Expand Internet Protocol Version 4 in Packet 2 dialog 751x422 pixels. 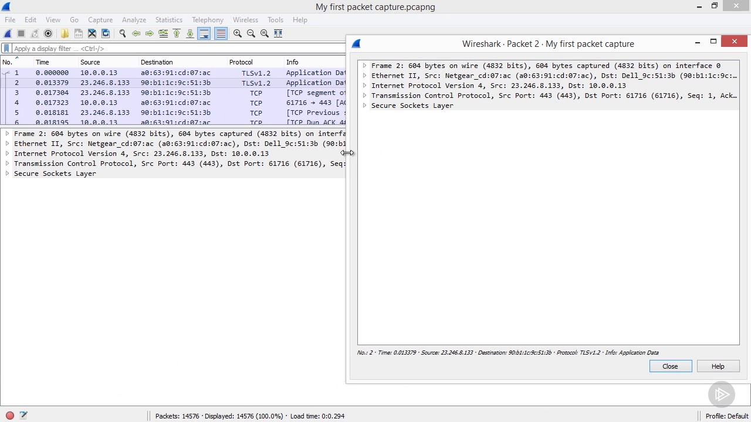click(x=364, y=86)
